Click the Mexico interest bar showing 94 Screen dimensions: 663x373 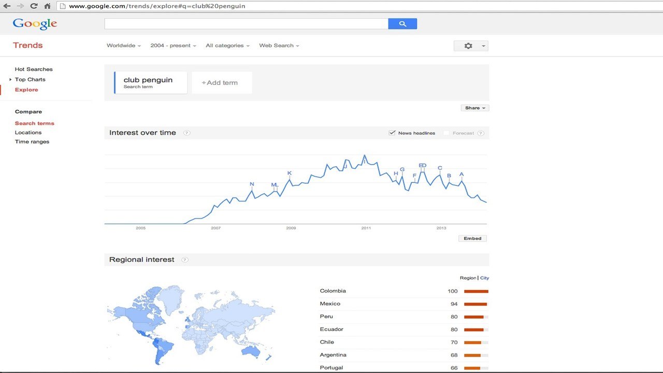click(476, 304)
